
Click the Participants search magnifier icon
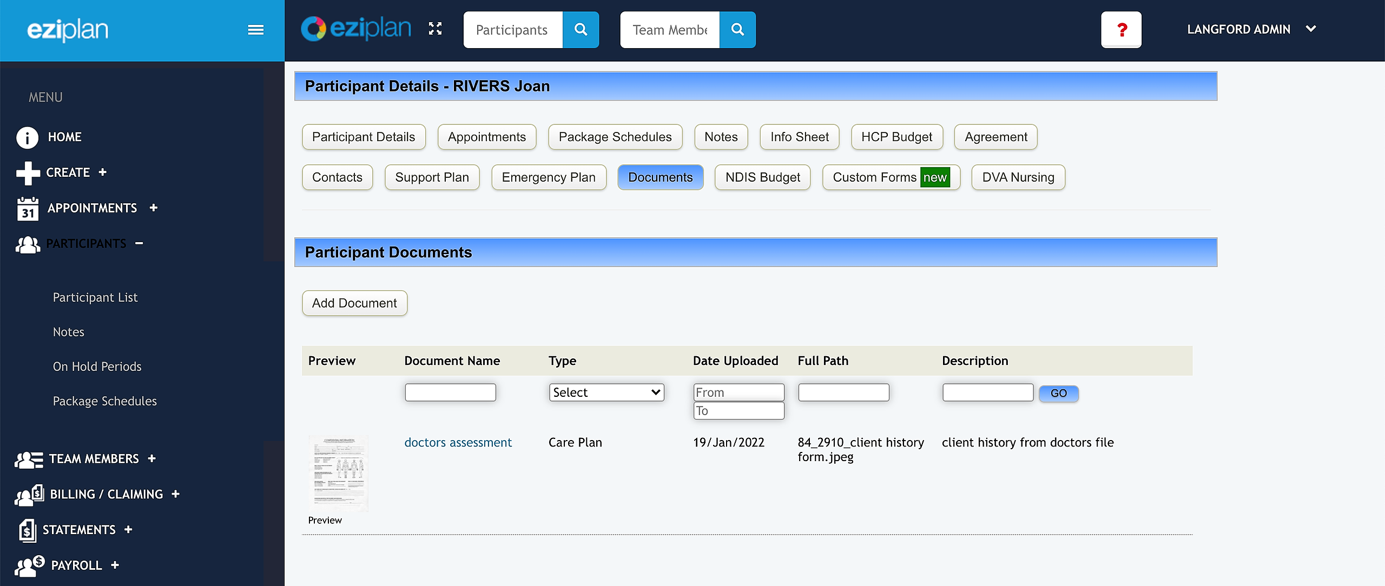(x=581, y=30)
